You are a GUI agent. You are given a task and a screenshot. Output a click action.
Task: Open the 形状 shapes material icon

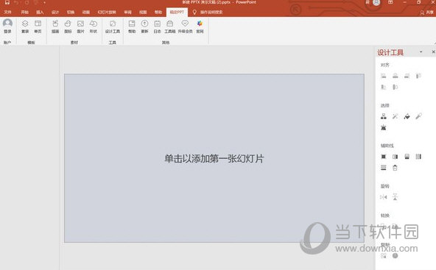pos(94,26)
